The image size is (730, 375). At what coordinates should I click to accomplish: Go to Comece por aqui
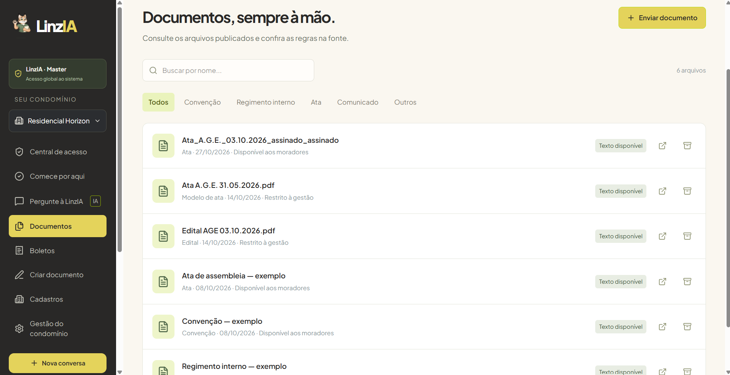[x=58, y=176]
